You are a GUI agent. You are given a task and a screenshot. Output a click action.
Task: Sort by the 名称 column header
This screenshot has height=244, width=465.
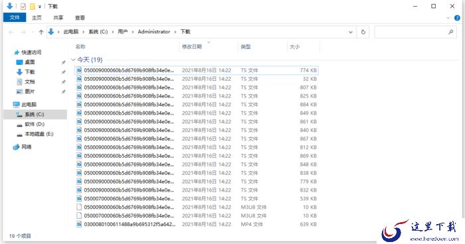coord(80,46)
